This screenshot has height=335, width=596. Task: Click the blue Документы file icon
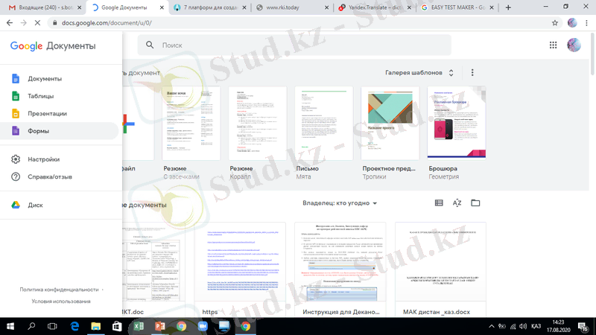click(x=16, y=79)
